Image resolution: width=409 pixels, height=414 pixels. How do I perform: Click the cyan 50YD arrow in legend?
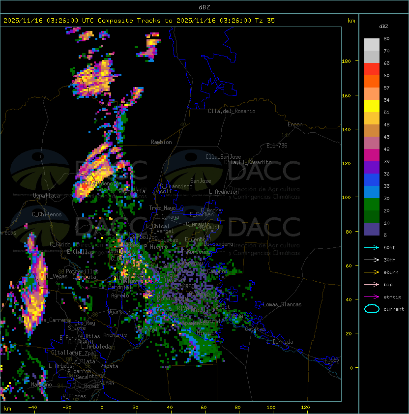(x=372, y=248)
